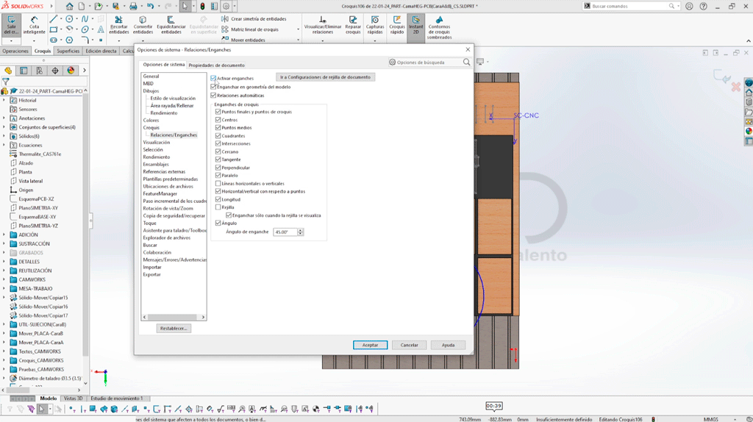The image size is (753, 422).
Task: Click Croquis rápido tool
Action: 396,25
